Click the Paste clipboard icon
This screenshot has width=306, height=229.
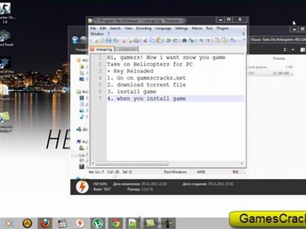pyautogui.click(x=159, y=40)
